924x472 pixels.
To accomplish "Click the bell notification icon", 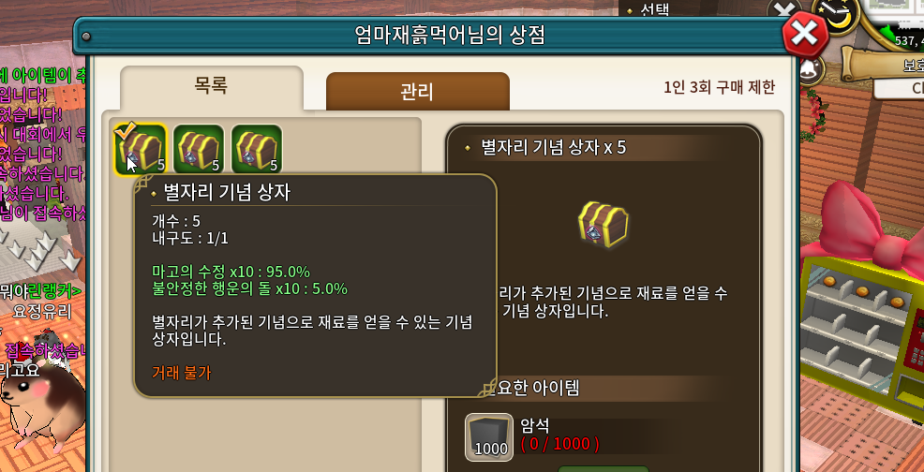I will [811, 69].
